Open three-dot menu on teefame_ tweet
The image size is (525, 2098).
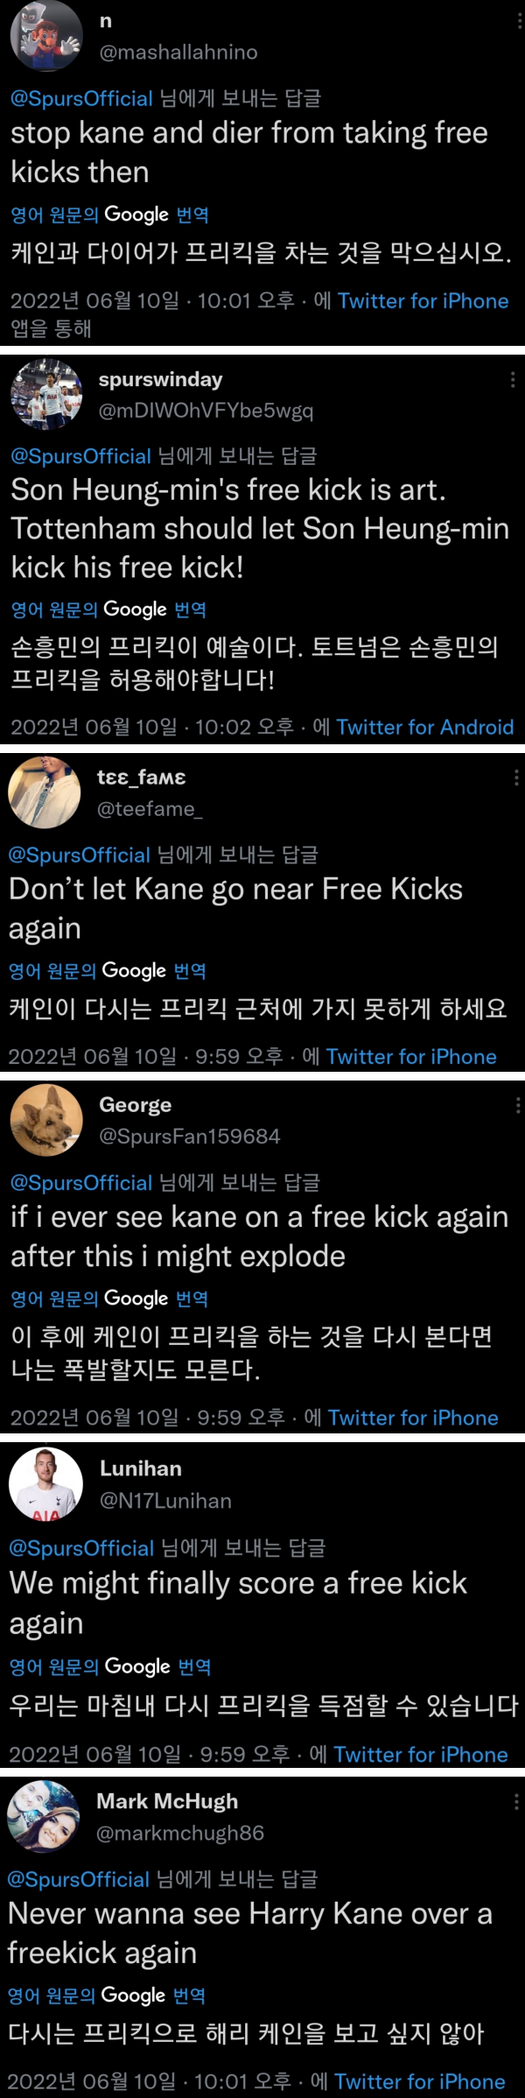point(516,777)
